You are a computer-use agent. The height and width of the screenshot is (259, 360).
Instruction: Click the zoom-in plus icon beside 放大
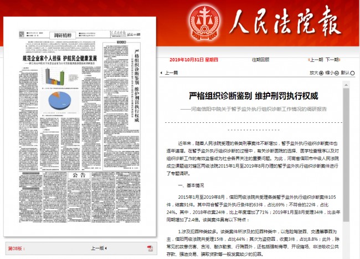(321, 73)
